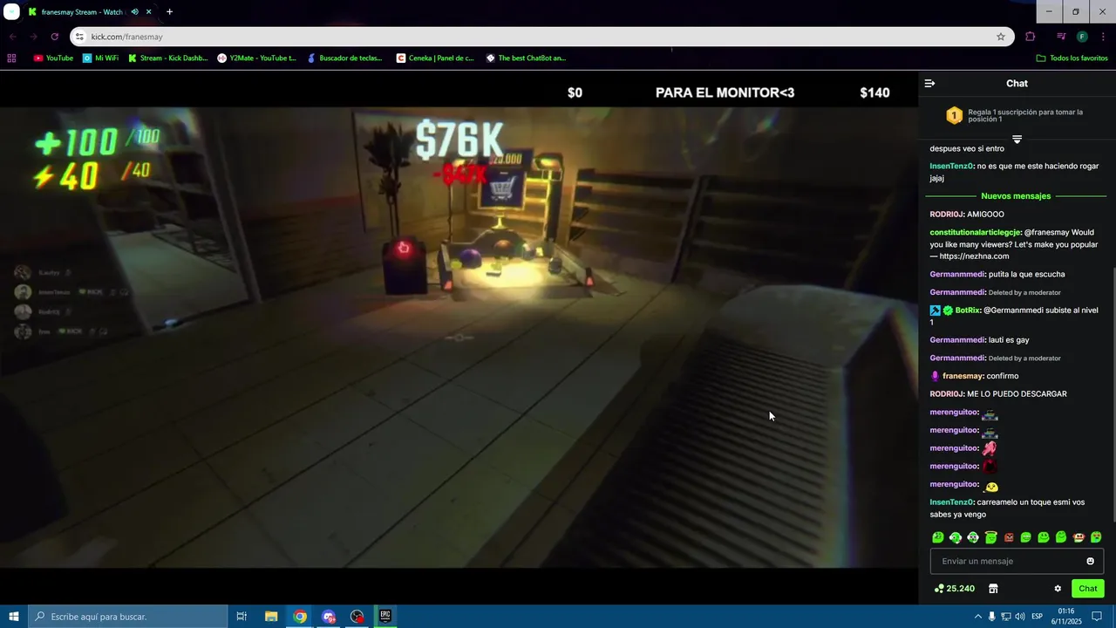Open the channel points shop icon
Viewport: 1116px width, 628px height.
(993, 589)
